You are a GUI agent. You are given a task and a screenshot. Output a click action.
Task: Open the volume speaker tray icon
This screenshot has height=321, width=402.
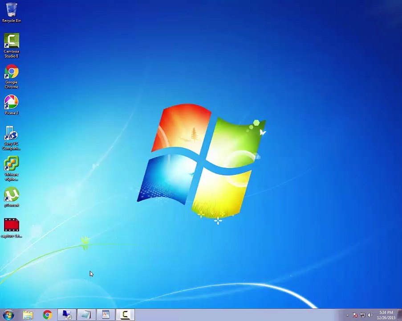370,315
